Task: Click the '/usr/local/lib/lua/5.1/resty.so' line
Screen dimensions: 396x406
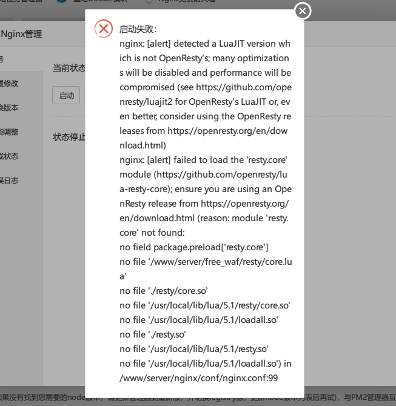Action: click(x=194, y=349)
